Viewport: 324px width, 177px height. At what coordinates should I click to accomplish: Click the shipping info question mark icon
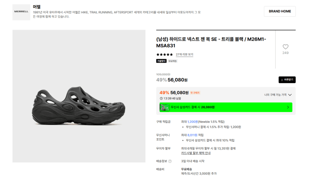click(x=170, y=161)
